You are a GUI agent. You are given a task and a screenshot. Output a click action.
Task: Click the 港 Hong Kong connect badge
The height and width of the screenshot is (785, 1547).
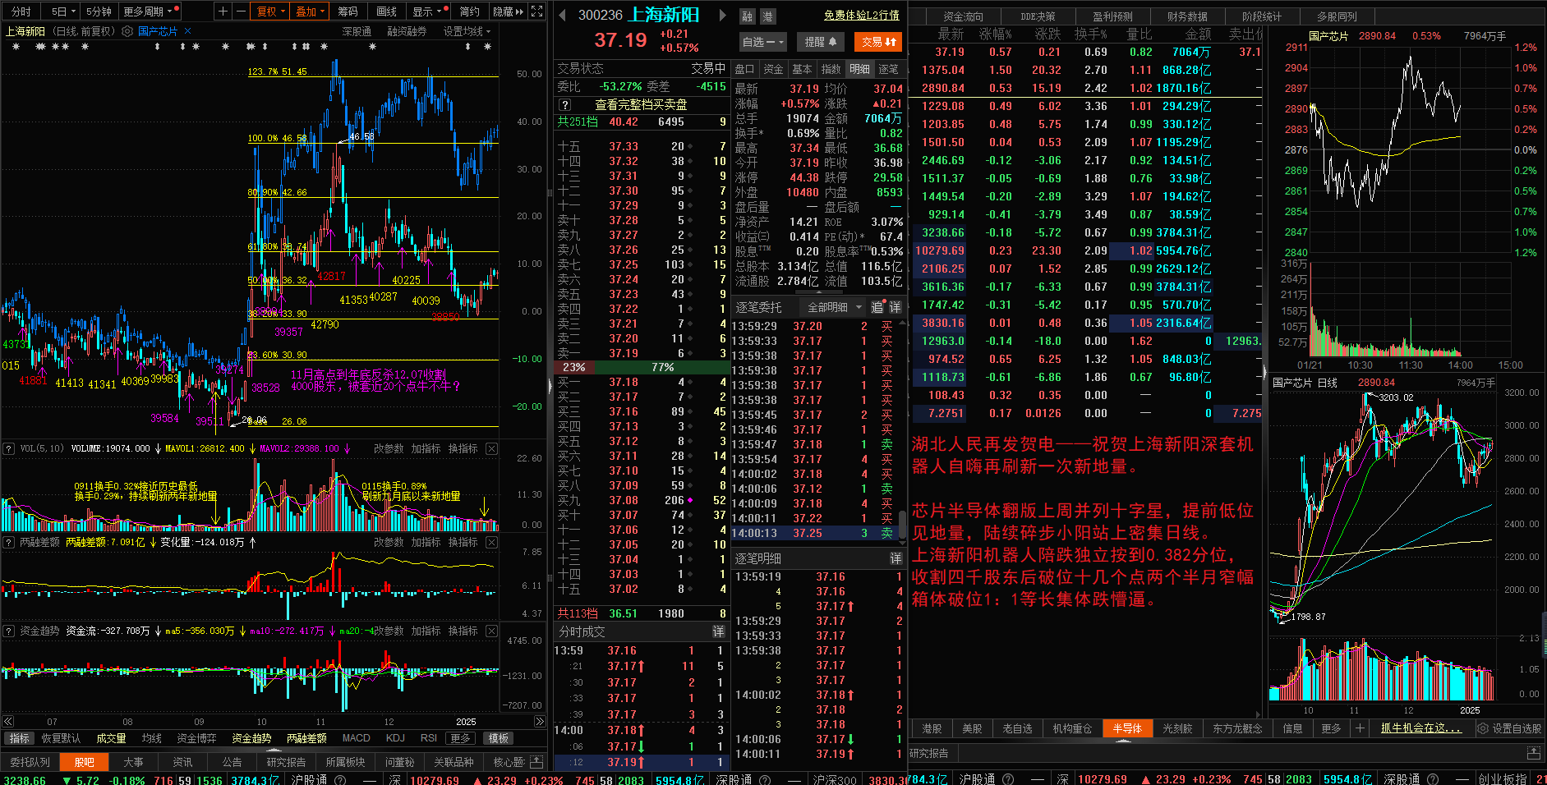(x=767, y=16)
